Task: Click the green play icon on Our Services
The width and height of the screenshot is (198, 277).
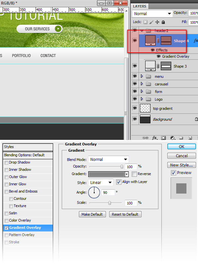Action: click(x=58, y=29)
